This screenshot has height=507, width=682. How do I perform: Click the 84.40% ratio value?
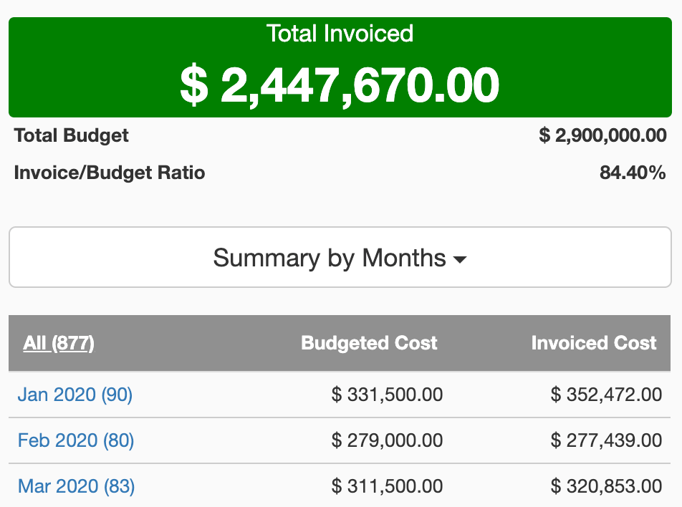coord(633,173)
